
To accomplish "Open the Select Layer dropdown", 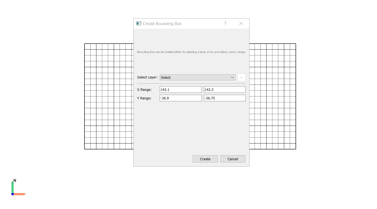I will 197,77.
